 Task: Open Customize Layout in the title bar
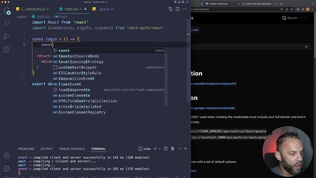tap(187, 2)
